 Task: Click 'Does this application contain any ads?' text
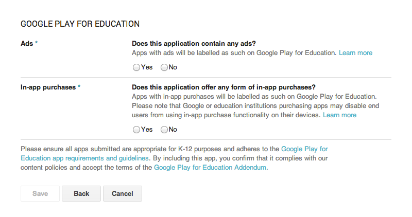click(x=194, y=44)
